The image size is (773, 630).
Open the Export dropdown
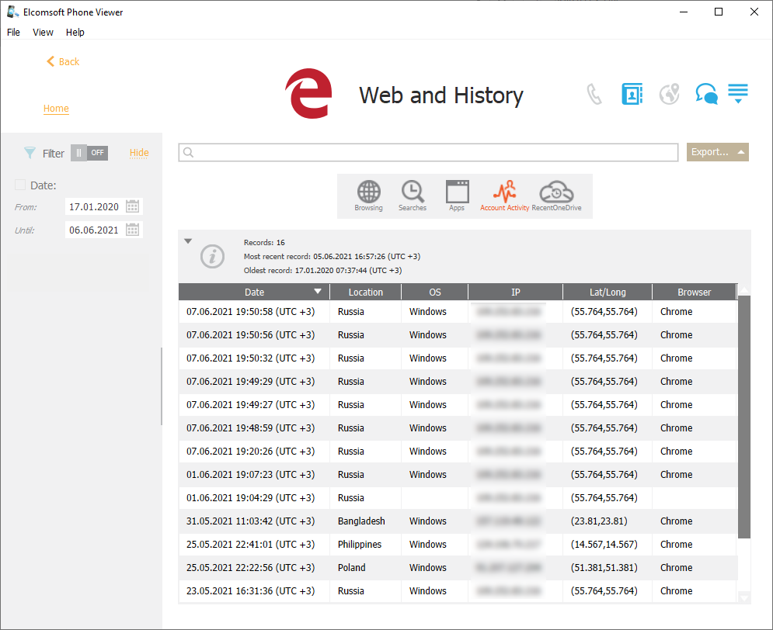(718, 152)
